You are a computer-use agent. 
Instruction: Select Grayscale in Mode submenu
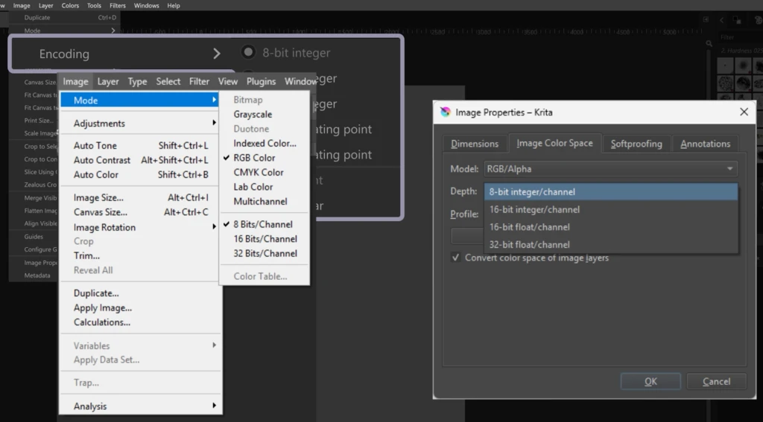pos(265,115)
